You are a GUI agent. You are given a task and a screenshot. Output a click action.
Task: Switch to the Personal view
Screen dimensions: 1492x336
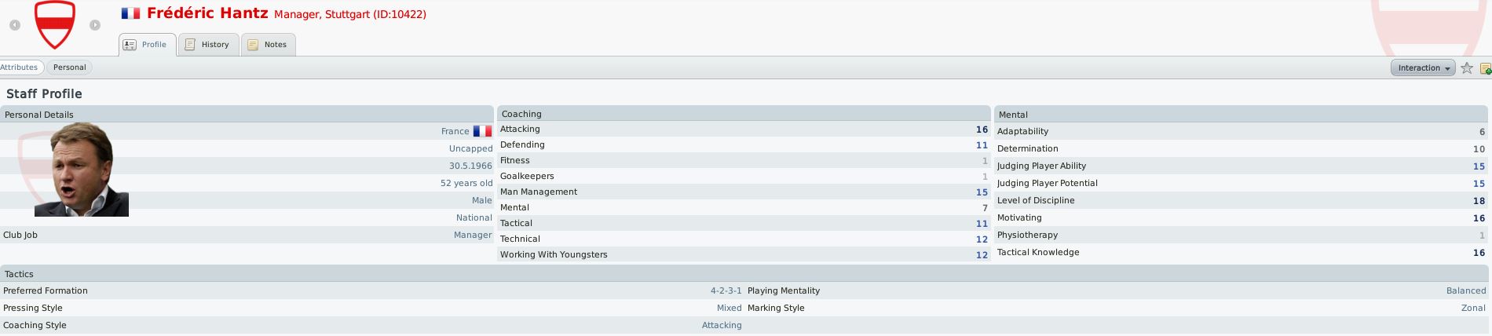(x=69, y=68)
